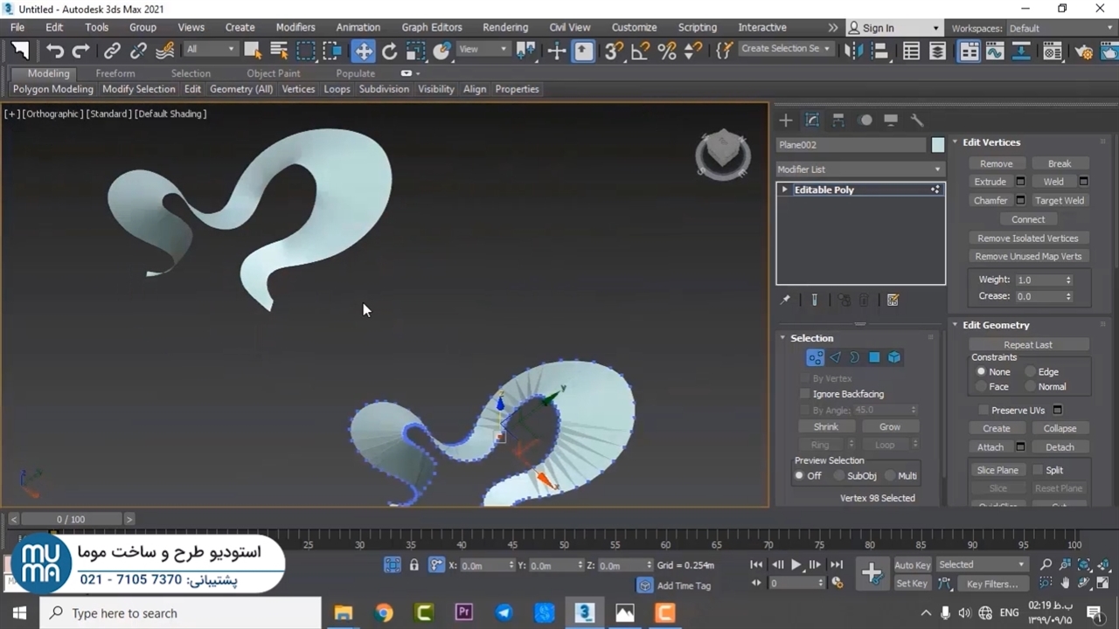The image size is (1119, 629).
Task: Click the Target Weld button
Action: (x=1059, y=200)
